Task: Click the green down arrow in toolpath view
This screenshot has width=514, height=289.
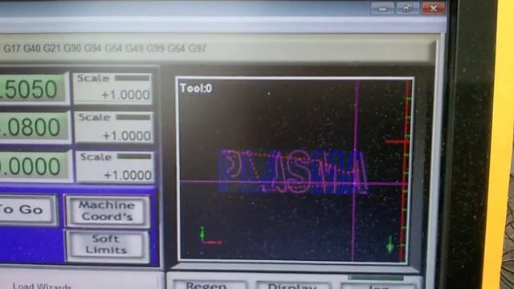Action: click(390, 244)
